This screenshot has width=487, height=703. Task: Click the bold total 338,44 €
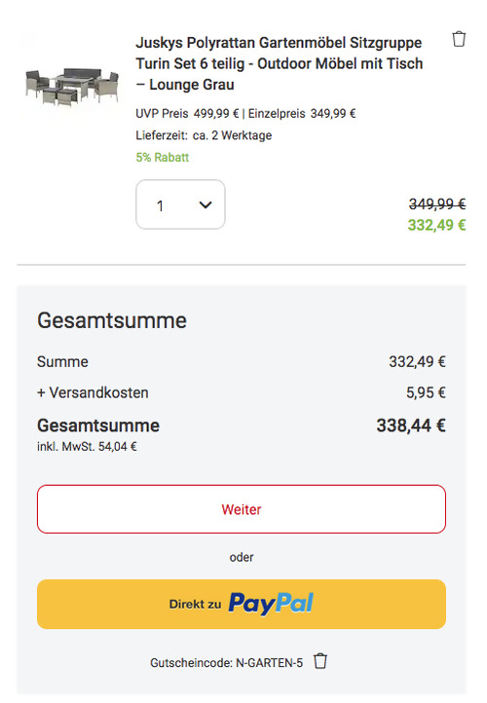click(x=411, y=425)
